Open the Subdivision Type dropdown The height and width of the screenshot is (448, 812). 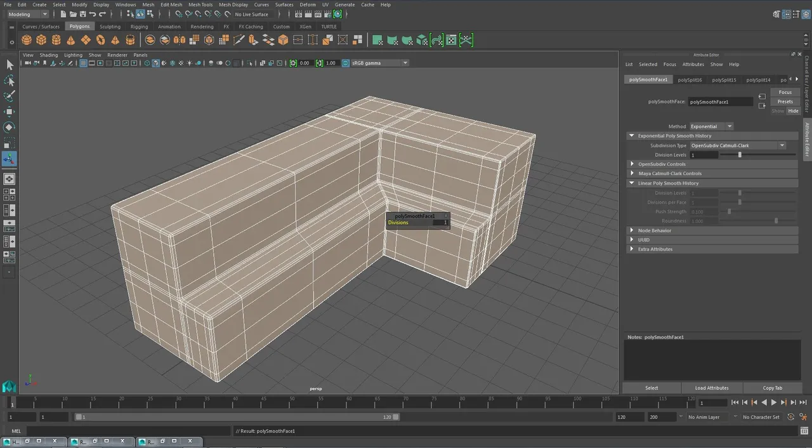coord(738,145)
